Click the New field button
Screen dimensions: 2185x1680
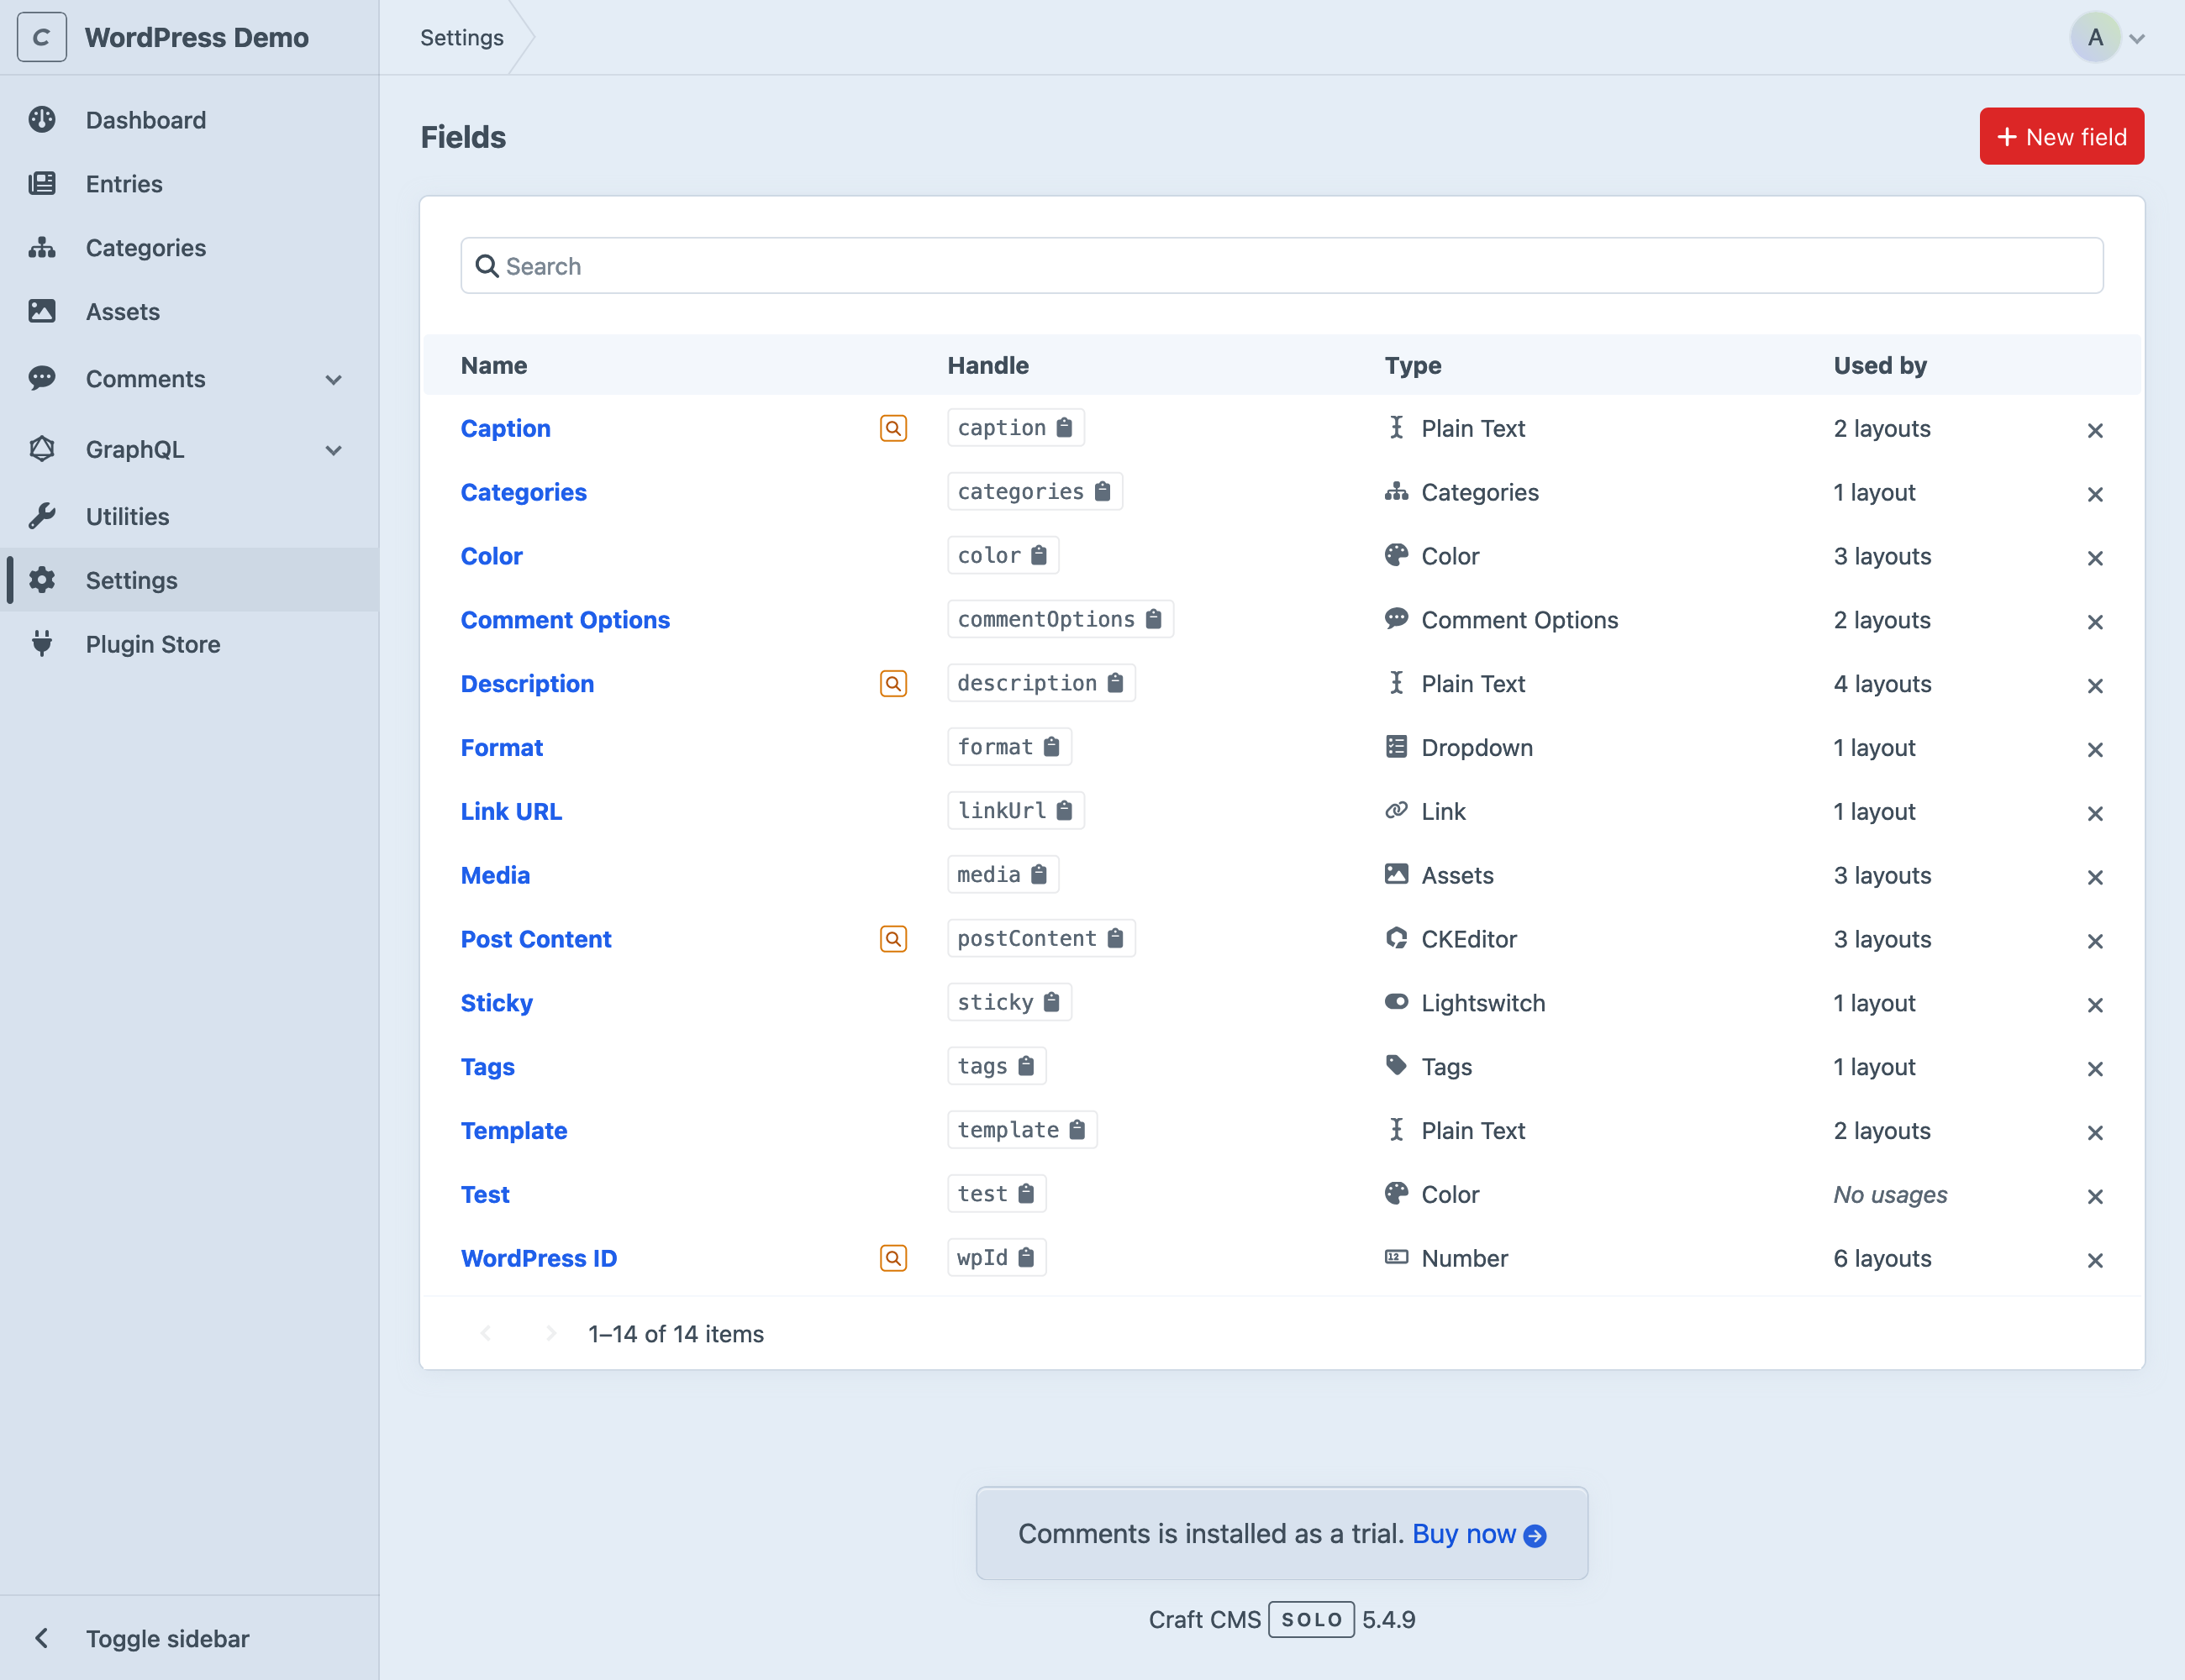click(2061, 137)
